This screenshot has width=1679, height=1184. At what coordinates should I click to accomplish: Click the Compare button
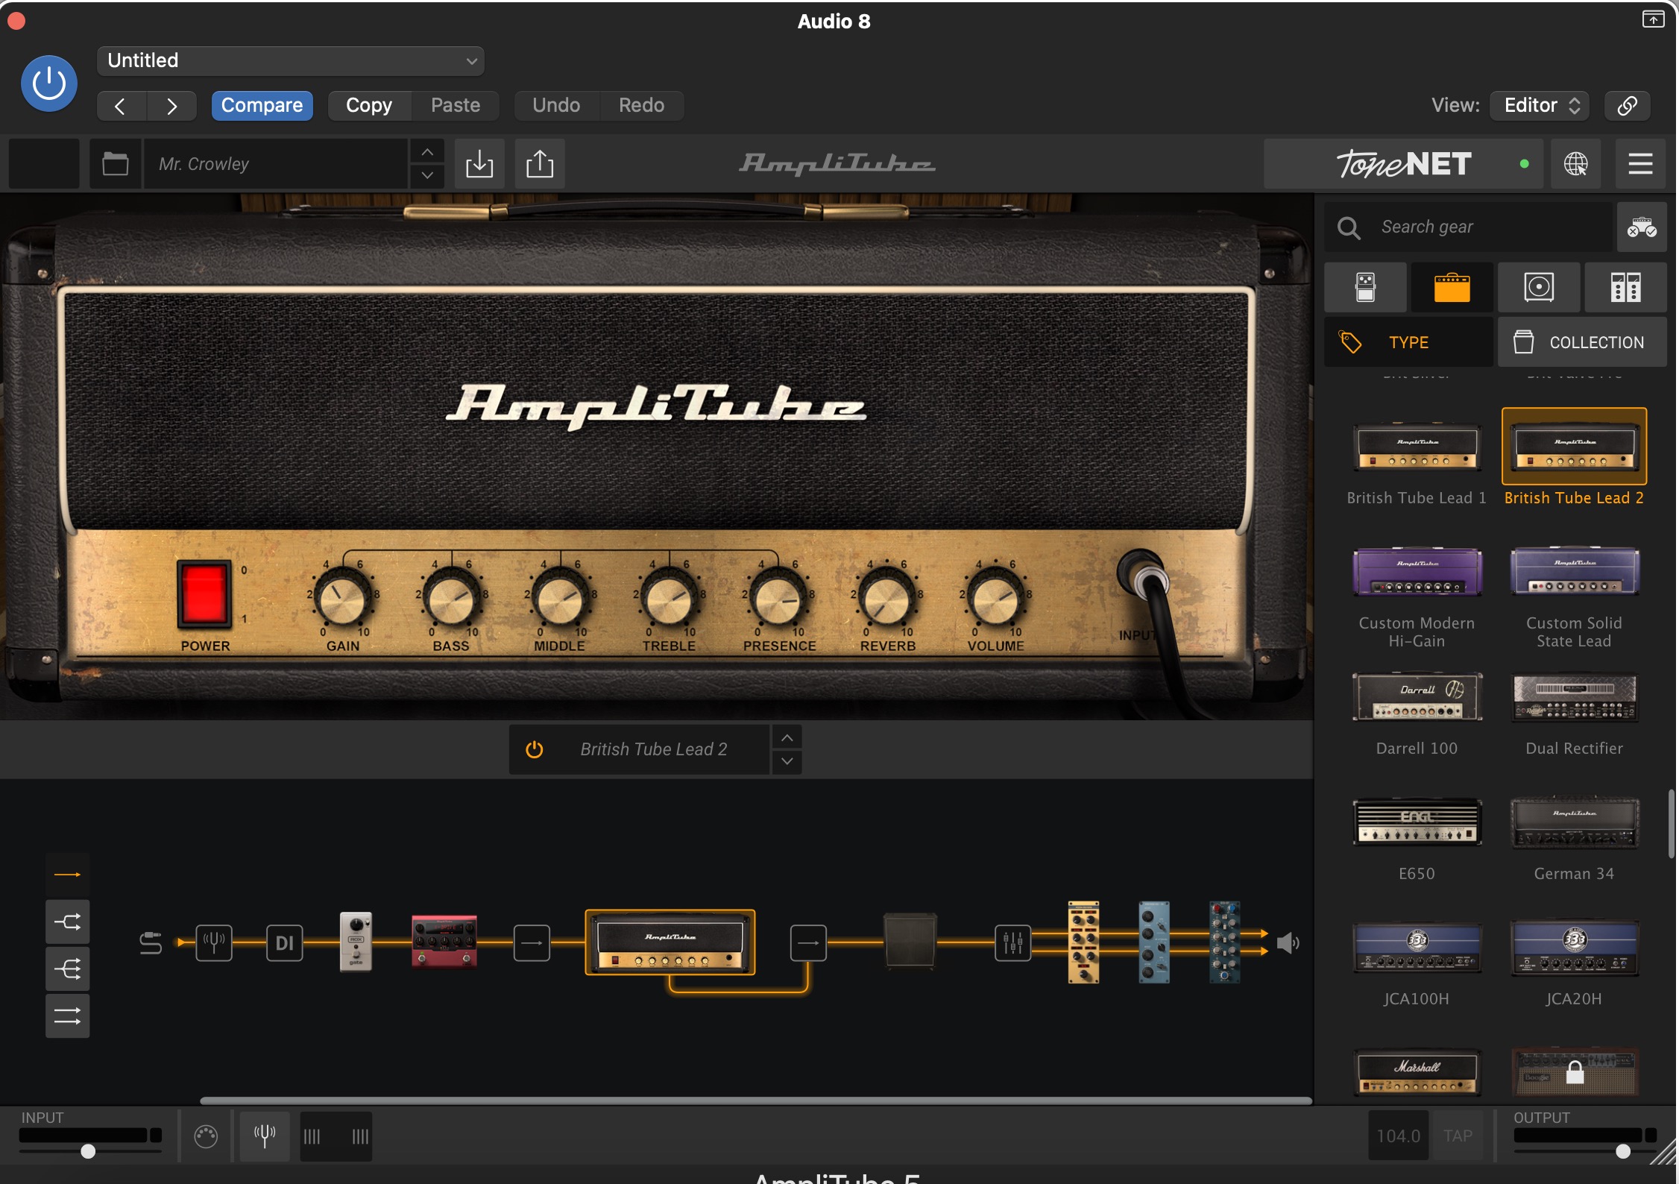(262, 105)
